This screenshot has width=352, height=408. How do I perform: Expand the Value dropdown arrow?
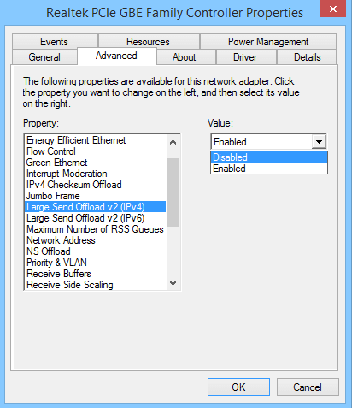(x=319, y=141)
